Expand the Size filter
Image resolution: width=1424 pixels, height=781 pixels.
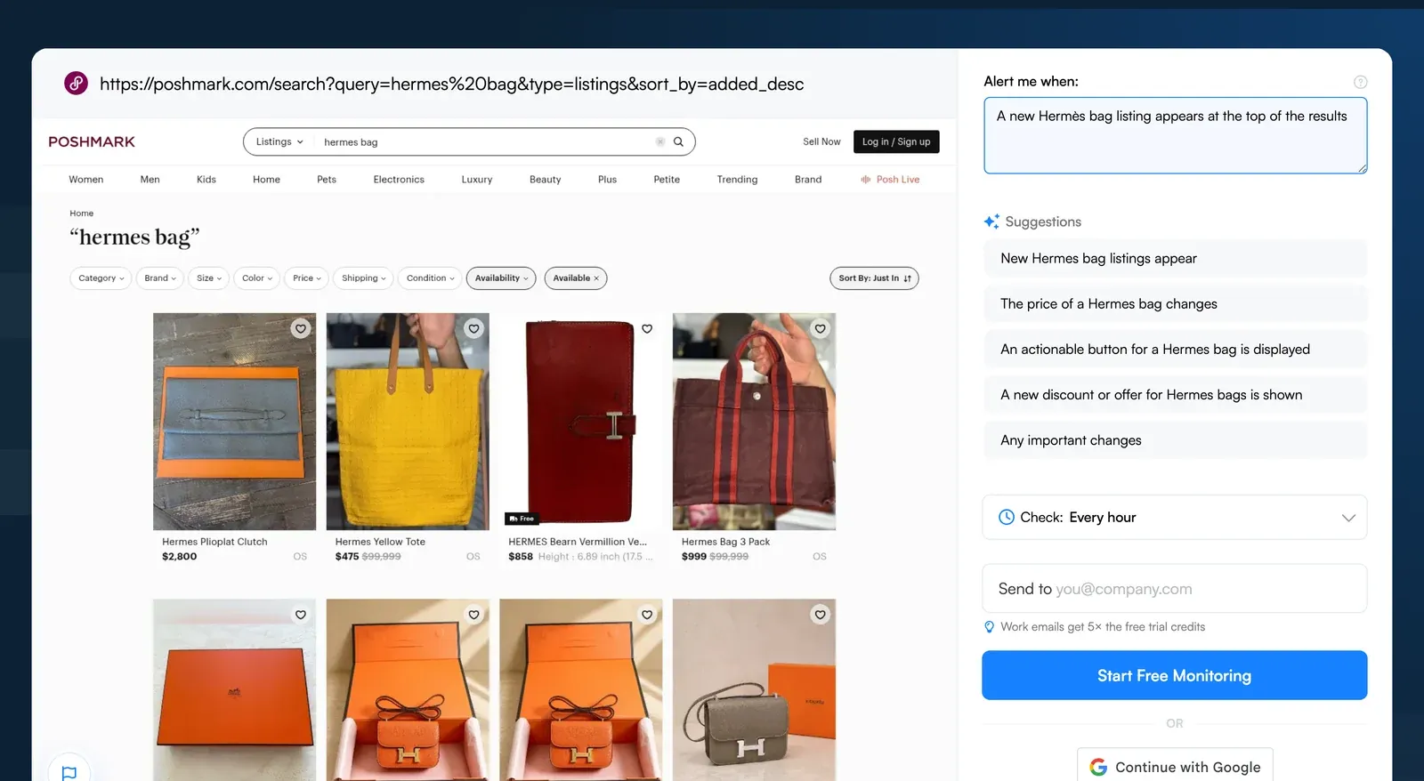209,278
